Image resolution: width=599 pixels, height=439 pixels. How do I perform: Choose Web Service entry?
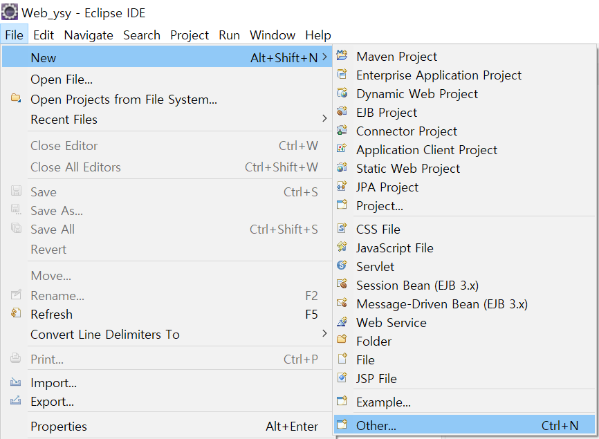(465, 323)
